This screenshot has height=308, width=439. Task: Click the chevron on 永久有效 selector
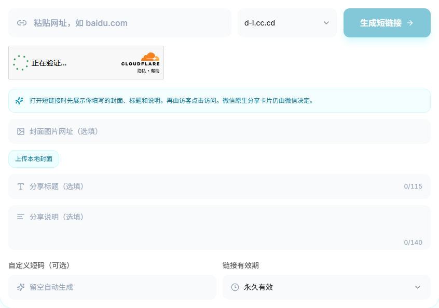click(417, 287)
